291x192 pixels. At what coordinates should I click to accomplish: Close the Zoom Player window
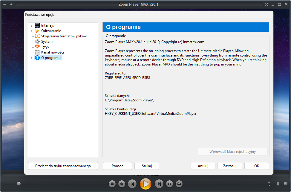[286, 4]
